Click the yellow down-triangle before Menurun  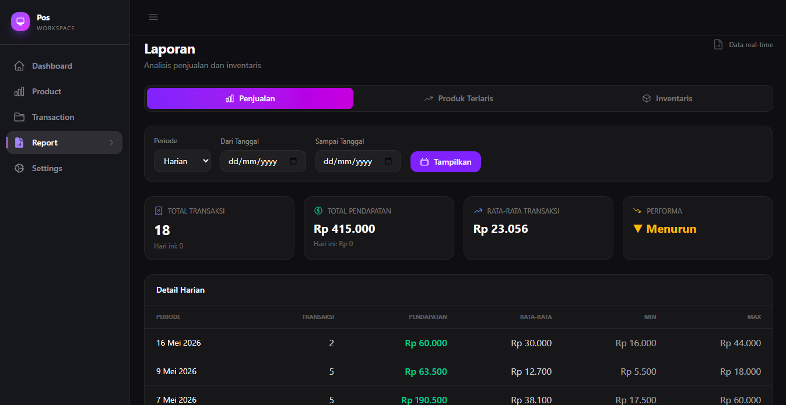(x=638, y=229)
